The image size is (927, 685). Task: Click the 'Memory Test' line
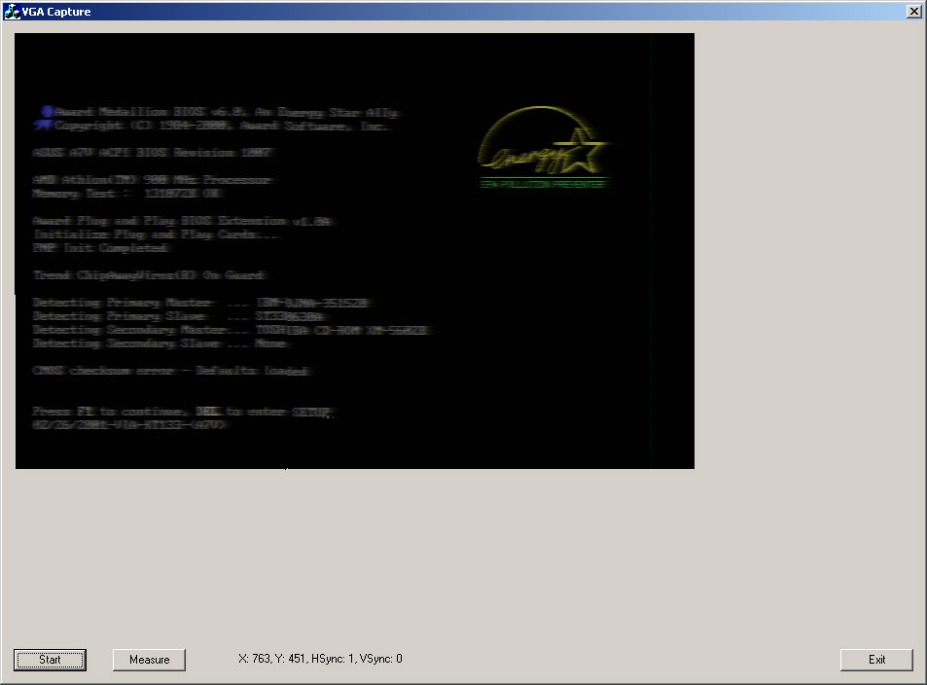127,194
